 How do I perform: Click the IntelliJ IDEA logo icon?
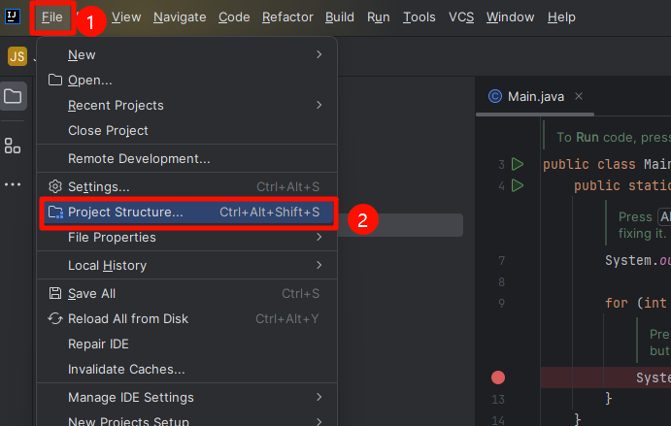pos(13,16)
